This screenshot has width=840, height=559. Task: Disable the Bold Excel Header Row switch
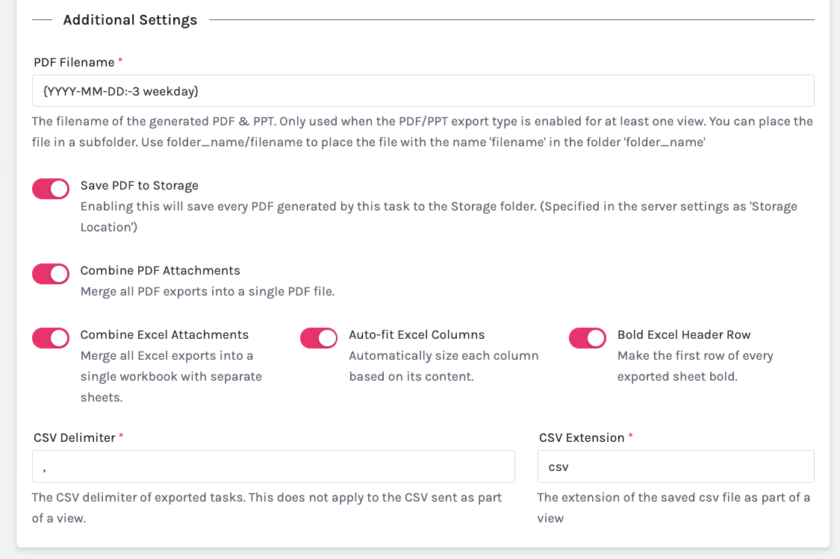point(588,338)
